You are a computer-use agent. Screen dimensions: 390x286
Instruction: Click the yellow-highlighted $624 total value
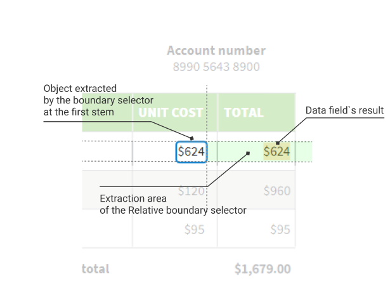(276, 152)
